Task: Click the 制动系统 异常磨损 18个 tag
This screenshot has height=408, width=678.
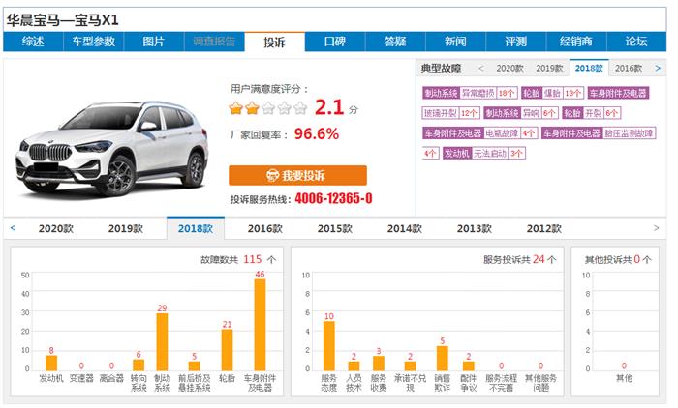Action: pyautogui.click(x=470, y=93)
